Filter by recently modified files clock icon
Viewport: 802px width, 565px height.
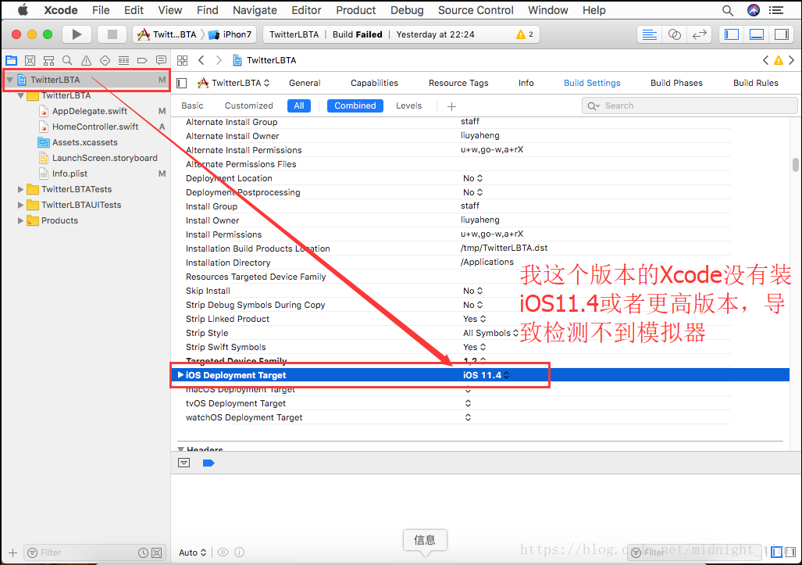click(x=143, y=552)
